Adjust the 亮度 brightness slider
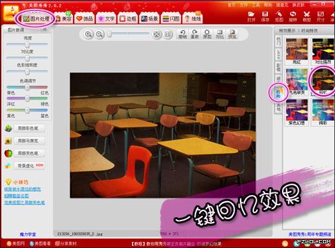335x248 pixels. coord(27,44)
